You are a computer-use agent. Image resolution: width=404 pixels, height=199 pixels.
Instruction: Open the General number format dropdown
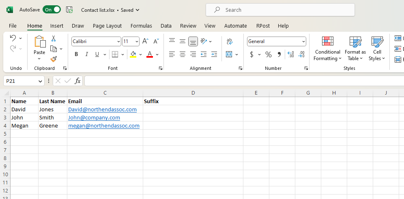[303, 41]
